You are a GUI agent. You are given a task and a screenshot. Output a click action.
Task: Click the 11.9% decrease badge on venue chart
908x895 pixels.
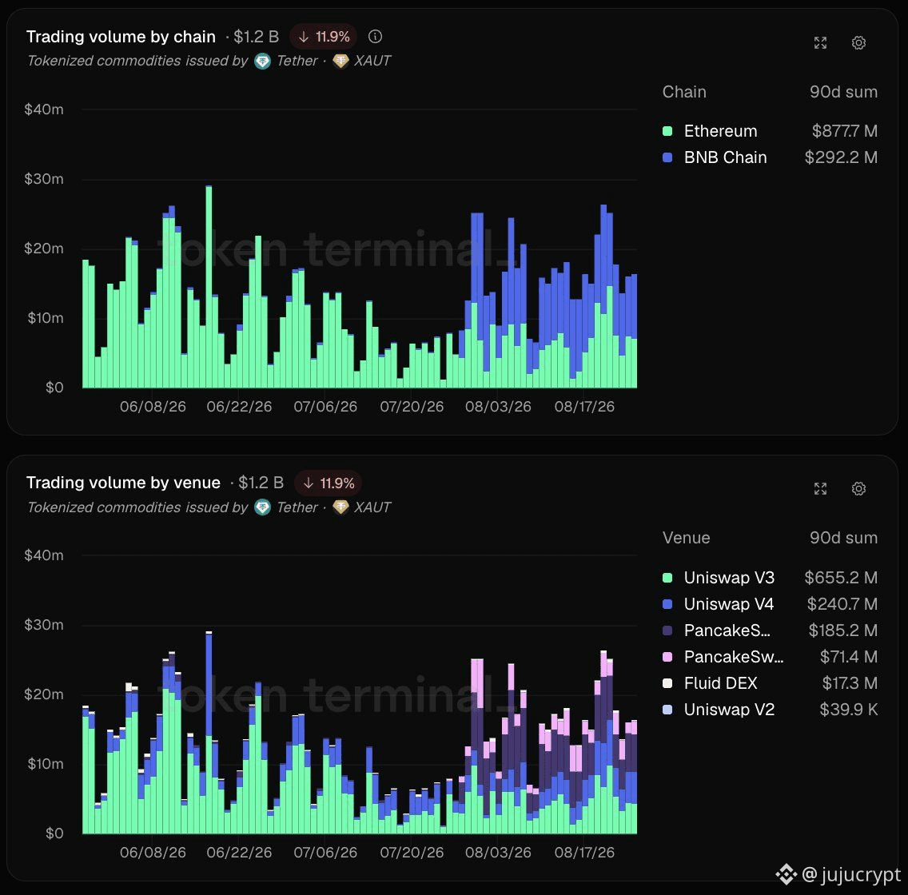pos(329,483)
